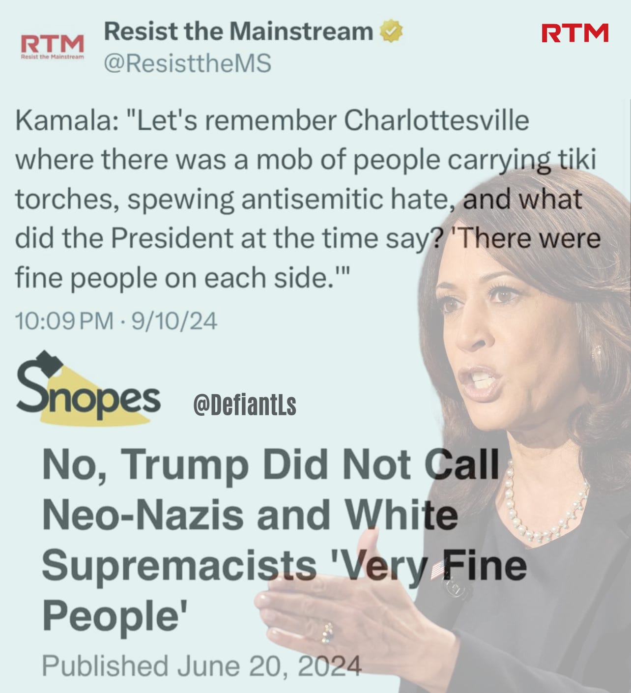
Task: Click "Published June 20, 2024" date line
Action: coord(201,666)
